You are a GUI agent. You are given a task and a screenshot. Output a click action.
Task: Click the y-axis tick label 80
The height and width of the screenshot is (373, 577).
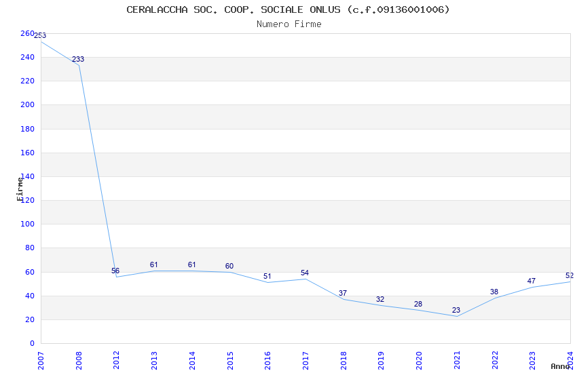[30, 248]
